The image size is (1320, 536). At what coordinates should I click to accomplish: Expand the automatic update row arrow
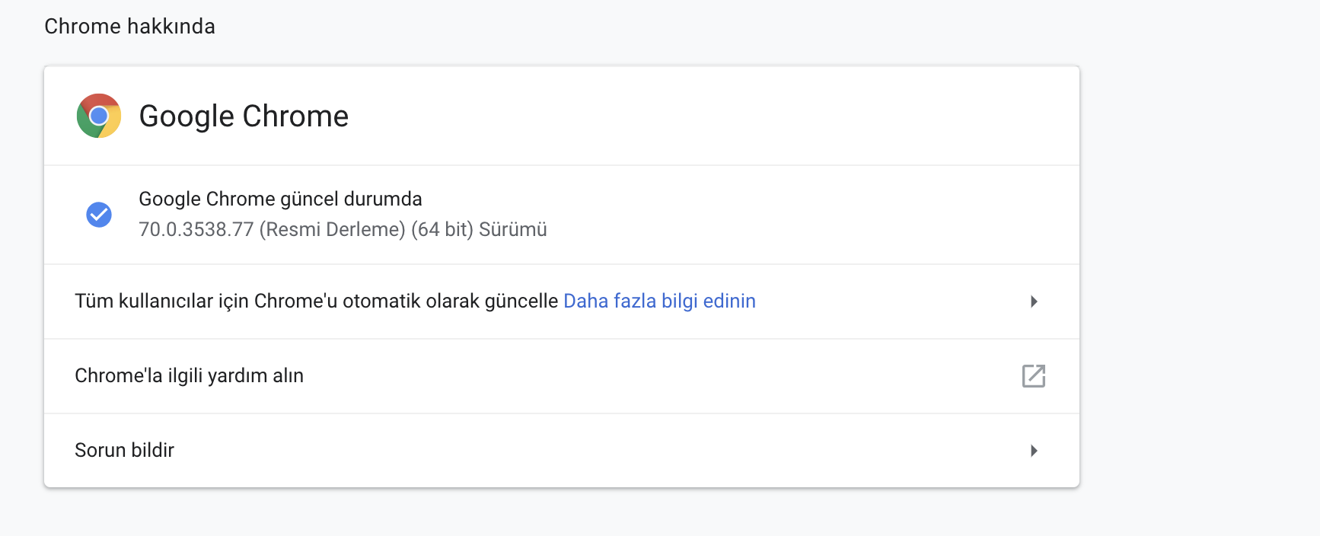tap(1034, 301)
